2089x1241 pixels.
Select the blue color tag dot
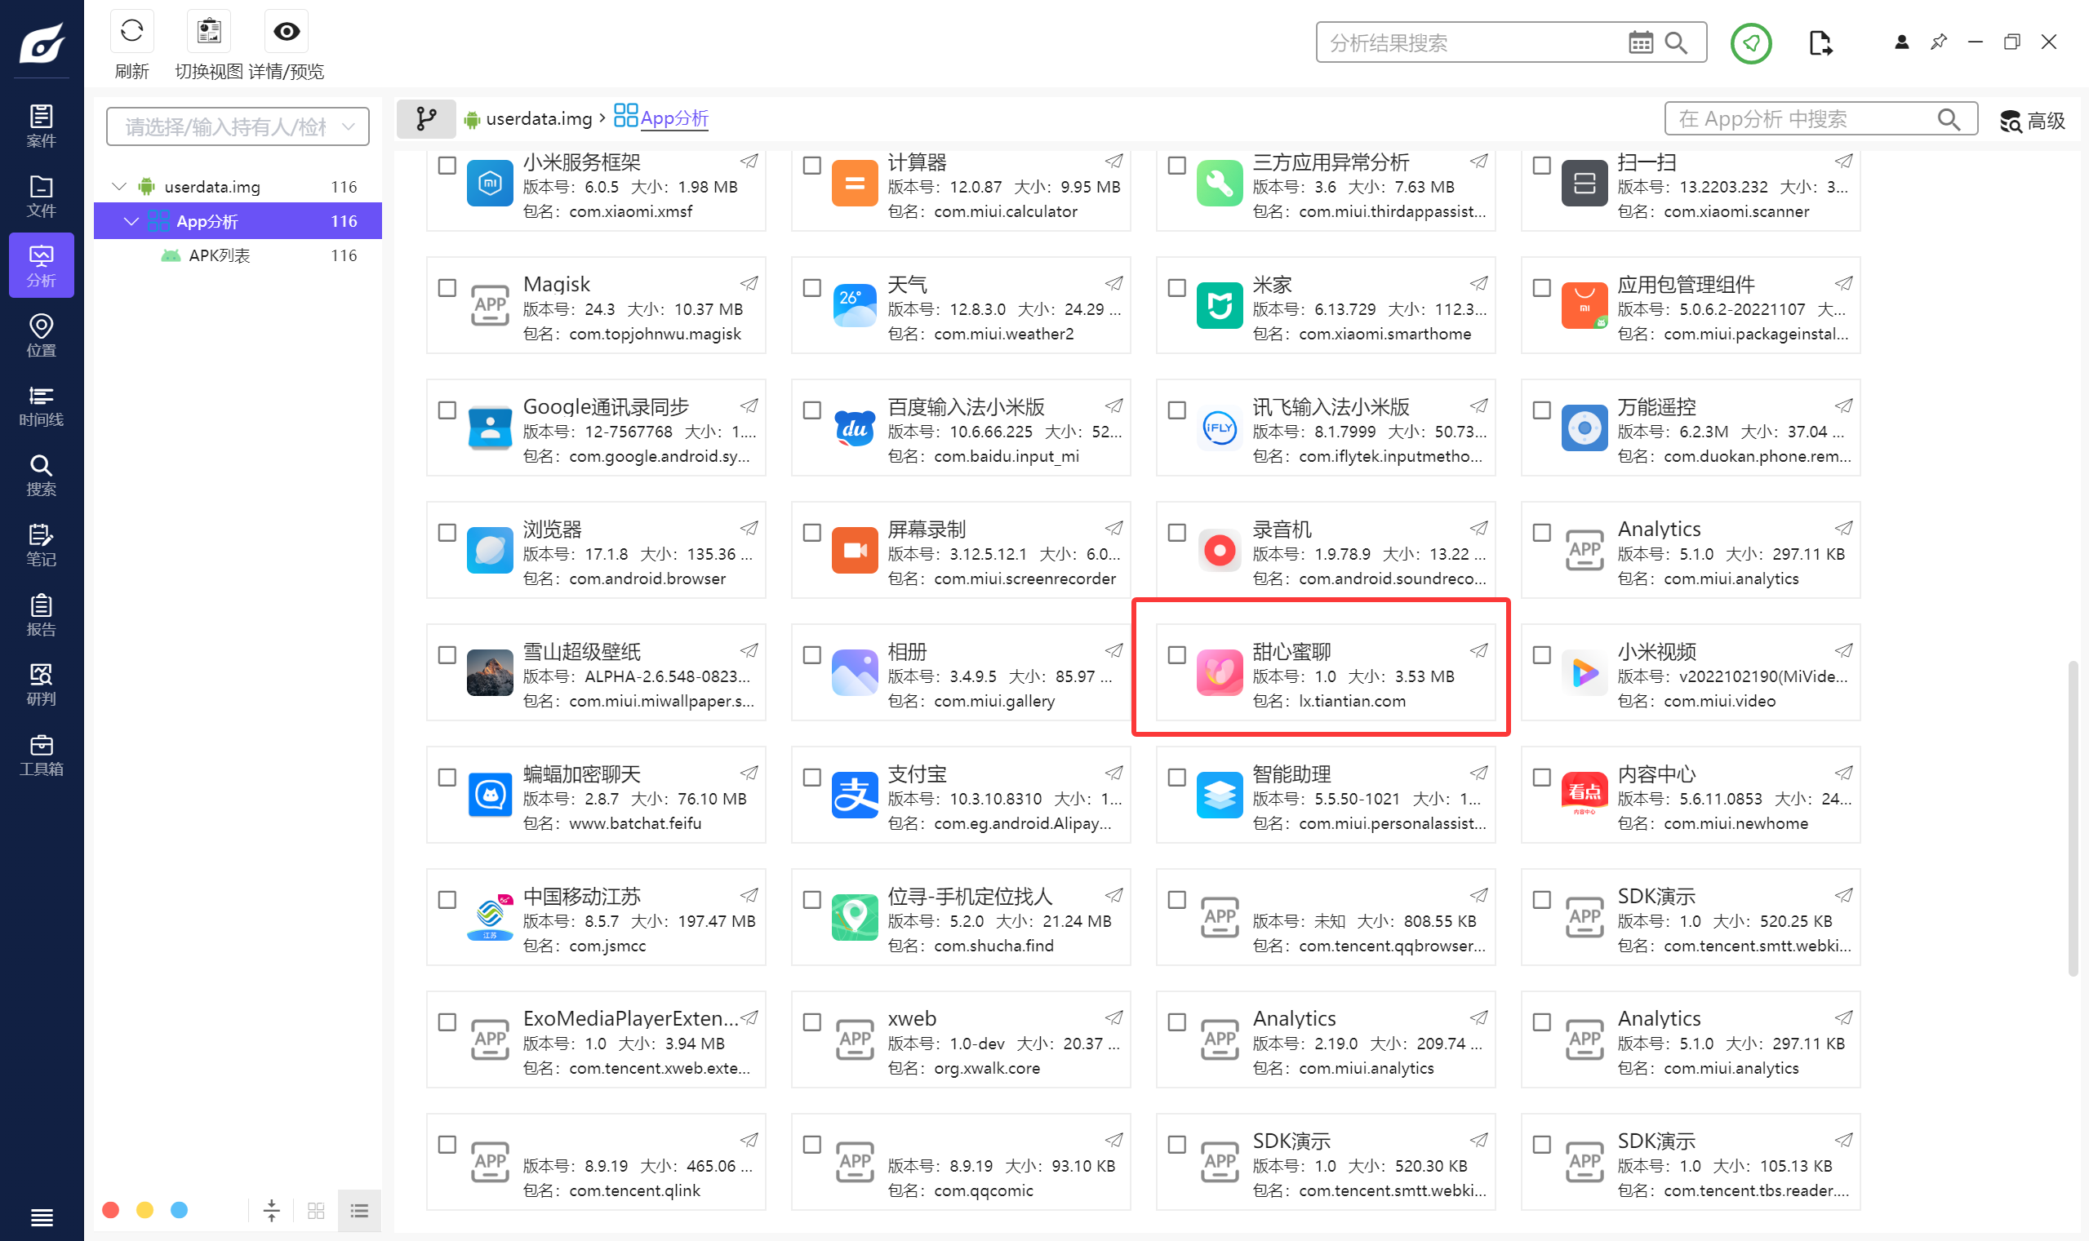(179, 1210)
